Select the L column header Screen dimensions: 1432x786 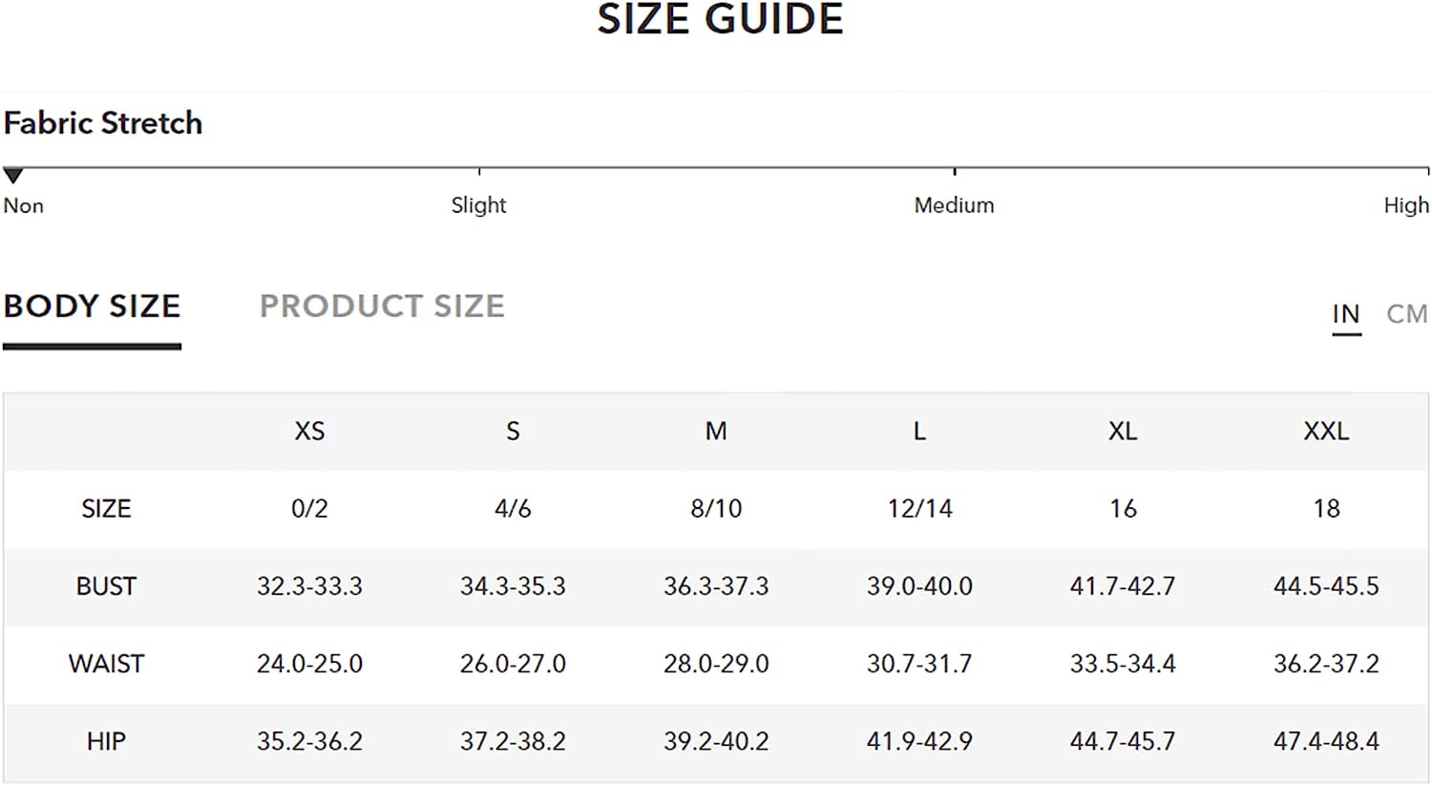coord(919,432)
